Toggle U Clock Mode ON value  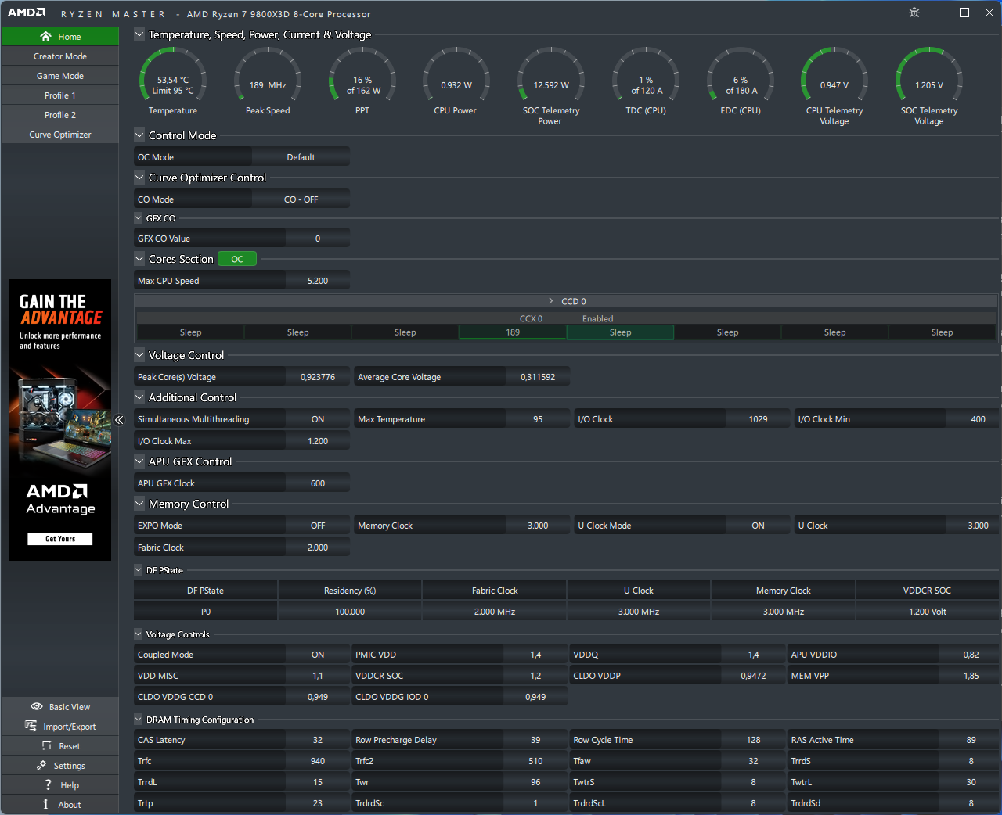pyautogui.click(x=758, y=526)
